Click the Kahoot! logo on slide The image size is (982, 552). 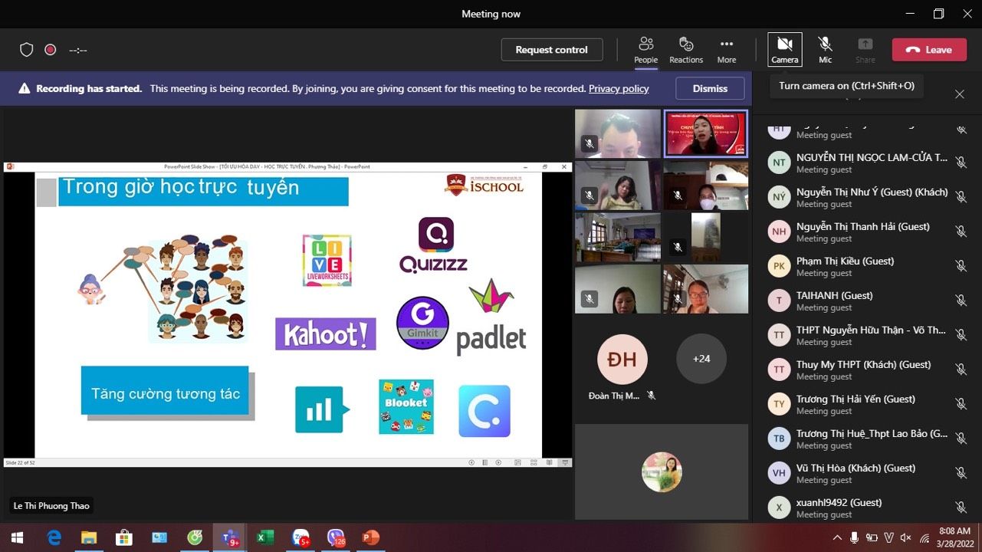pyautogui.click(x=326, y=334)
